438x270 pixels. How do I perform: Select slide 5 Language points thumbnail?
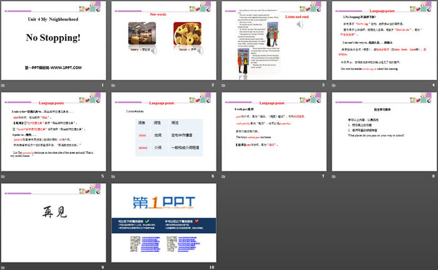(53, 132)
